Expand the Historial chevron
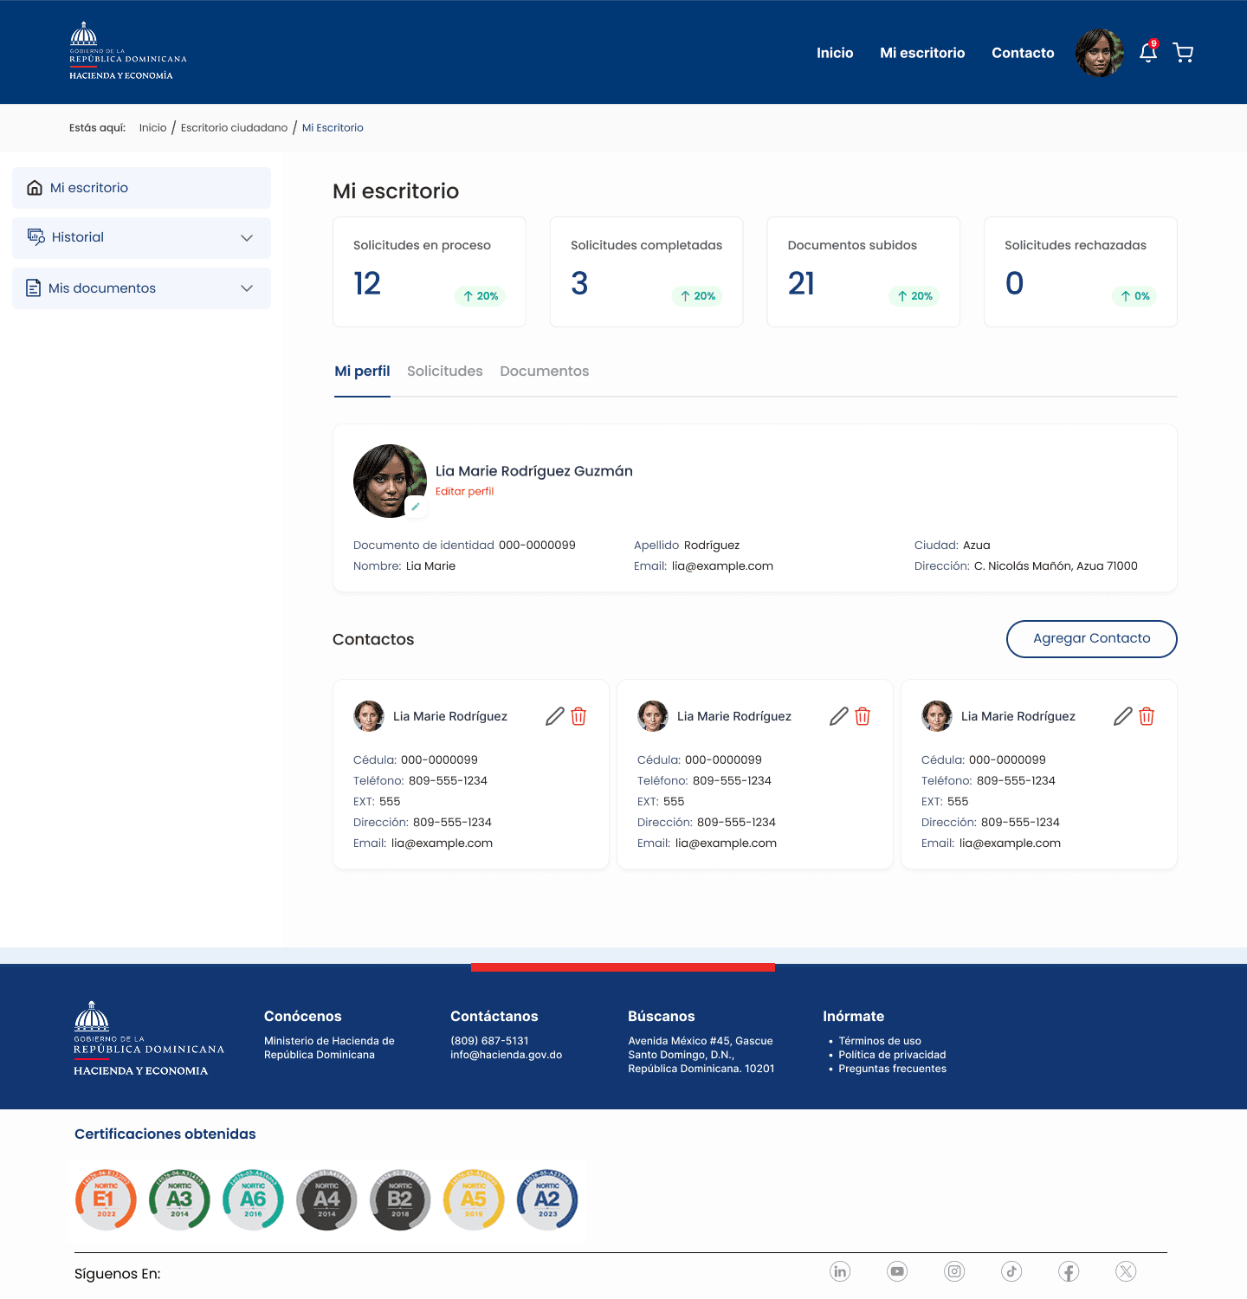The width and height of the screenshot is (1247, 1299). 247,238
